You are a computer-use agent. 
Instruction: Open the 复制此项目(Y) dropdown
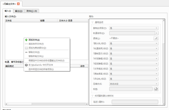(x=134, y=28)
